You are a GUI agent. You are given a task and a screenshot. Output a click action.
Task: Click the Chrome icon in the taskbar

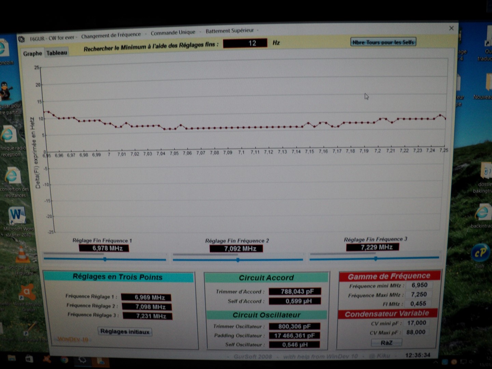point(64,359)
